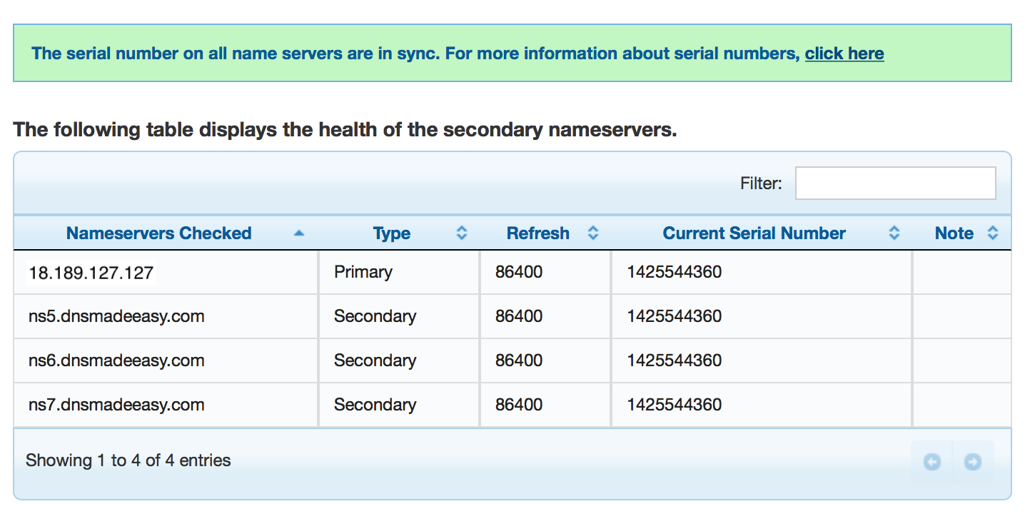Click inside the Filter text box
Screen dimensions: 1025x514
[x=895, y=183]
